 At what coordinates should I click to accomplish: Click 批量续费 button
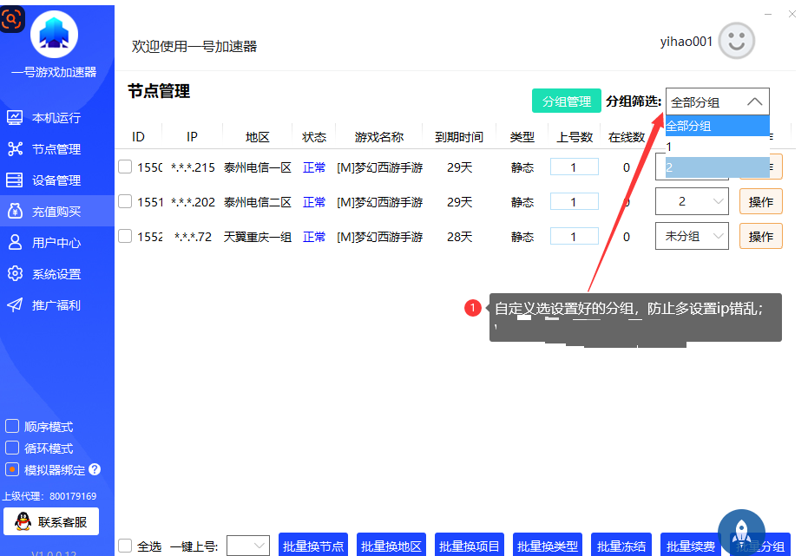point(691,546)
